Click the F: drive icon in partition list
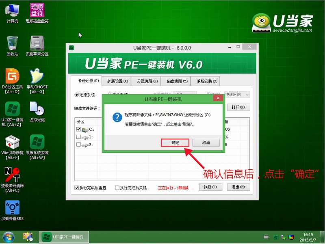Viewport: 325px width, 244px height. tap(85, 145)
